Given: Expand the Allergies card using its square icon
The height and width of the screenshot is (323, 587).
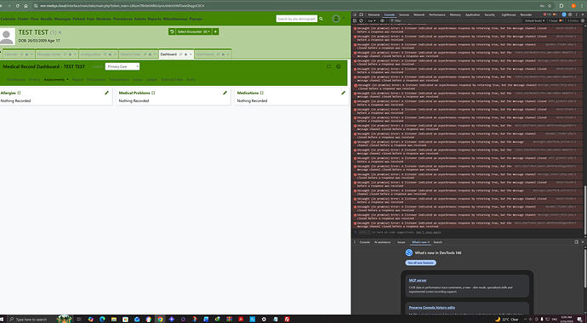Looking at the screenshot, I should click(19, 93).
